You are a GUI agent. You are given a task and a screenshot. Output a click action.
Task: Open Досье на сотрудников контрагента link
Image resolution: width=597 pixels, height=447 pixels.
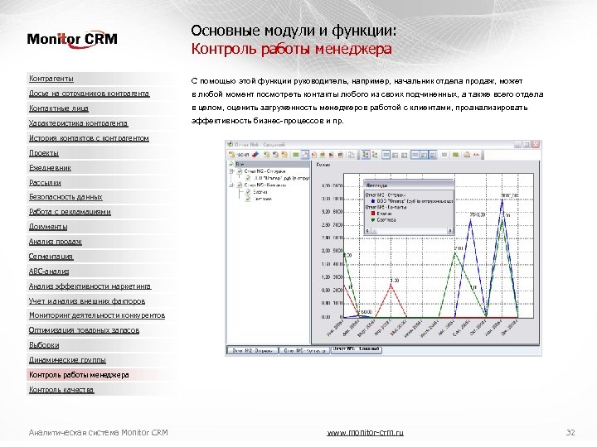[89, 94]
